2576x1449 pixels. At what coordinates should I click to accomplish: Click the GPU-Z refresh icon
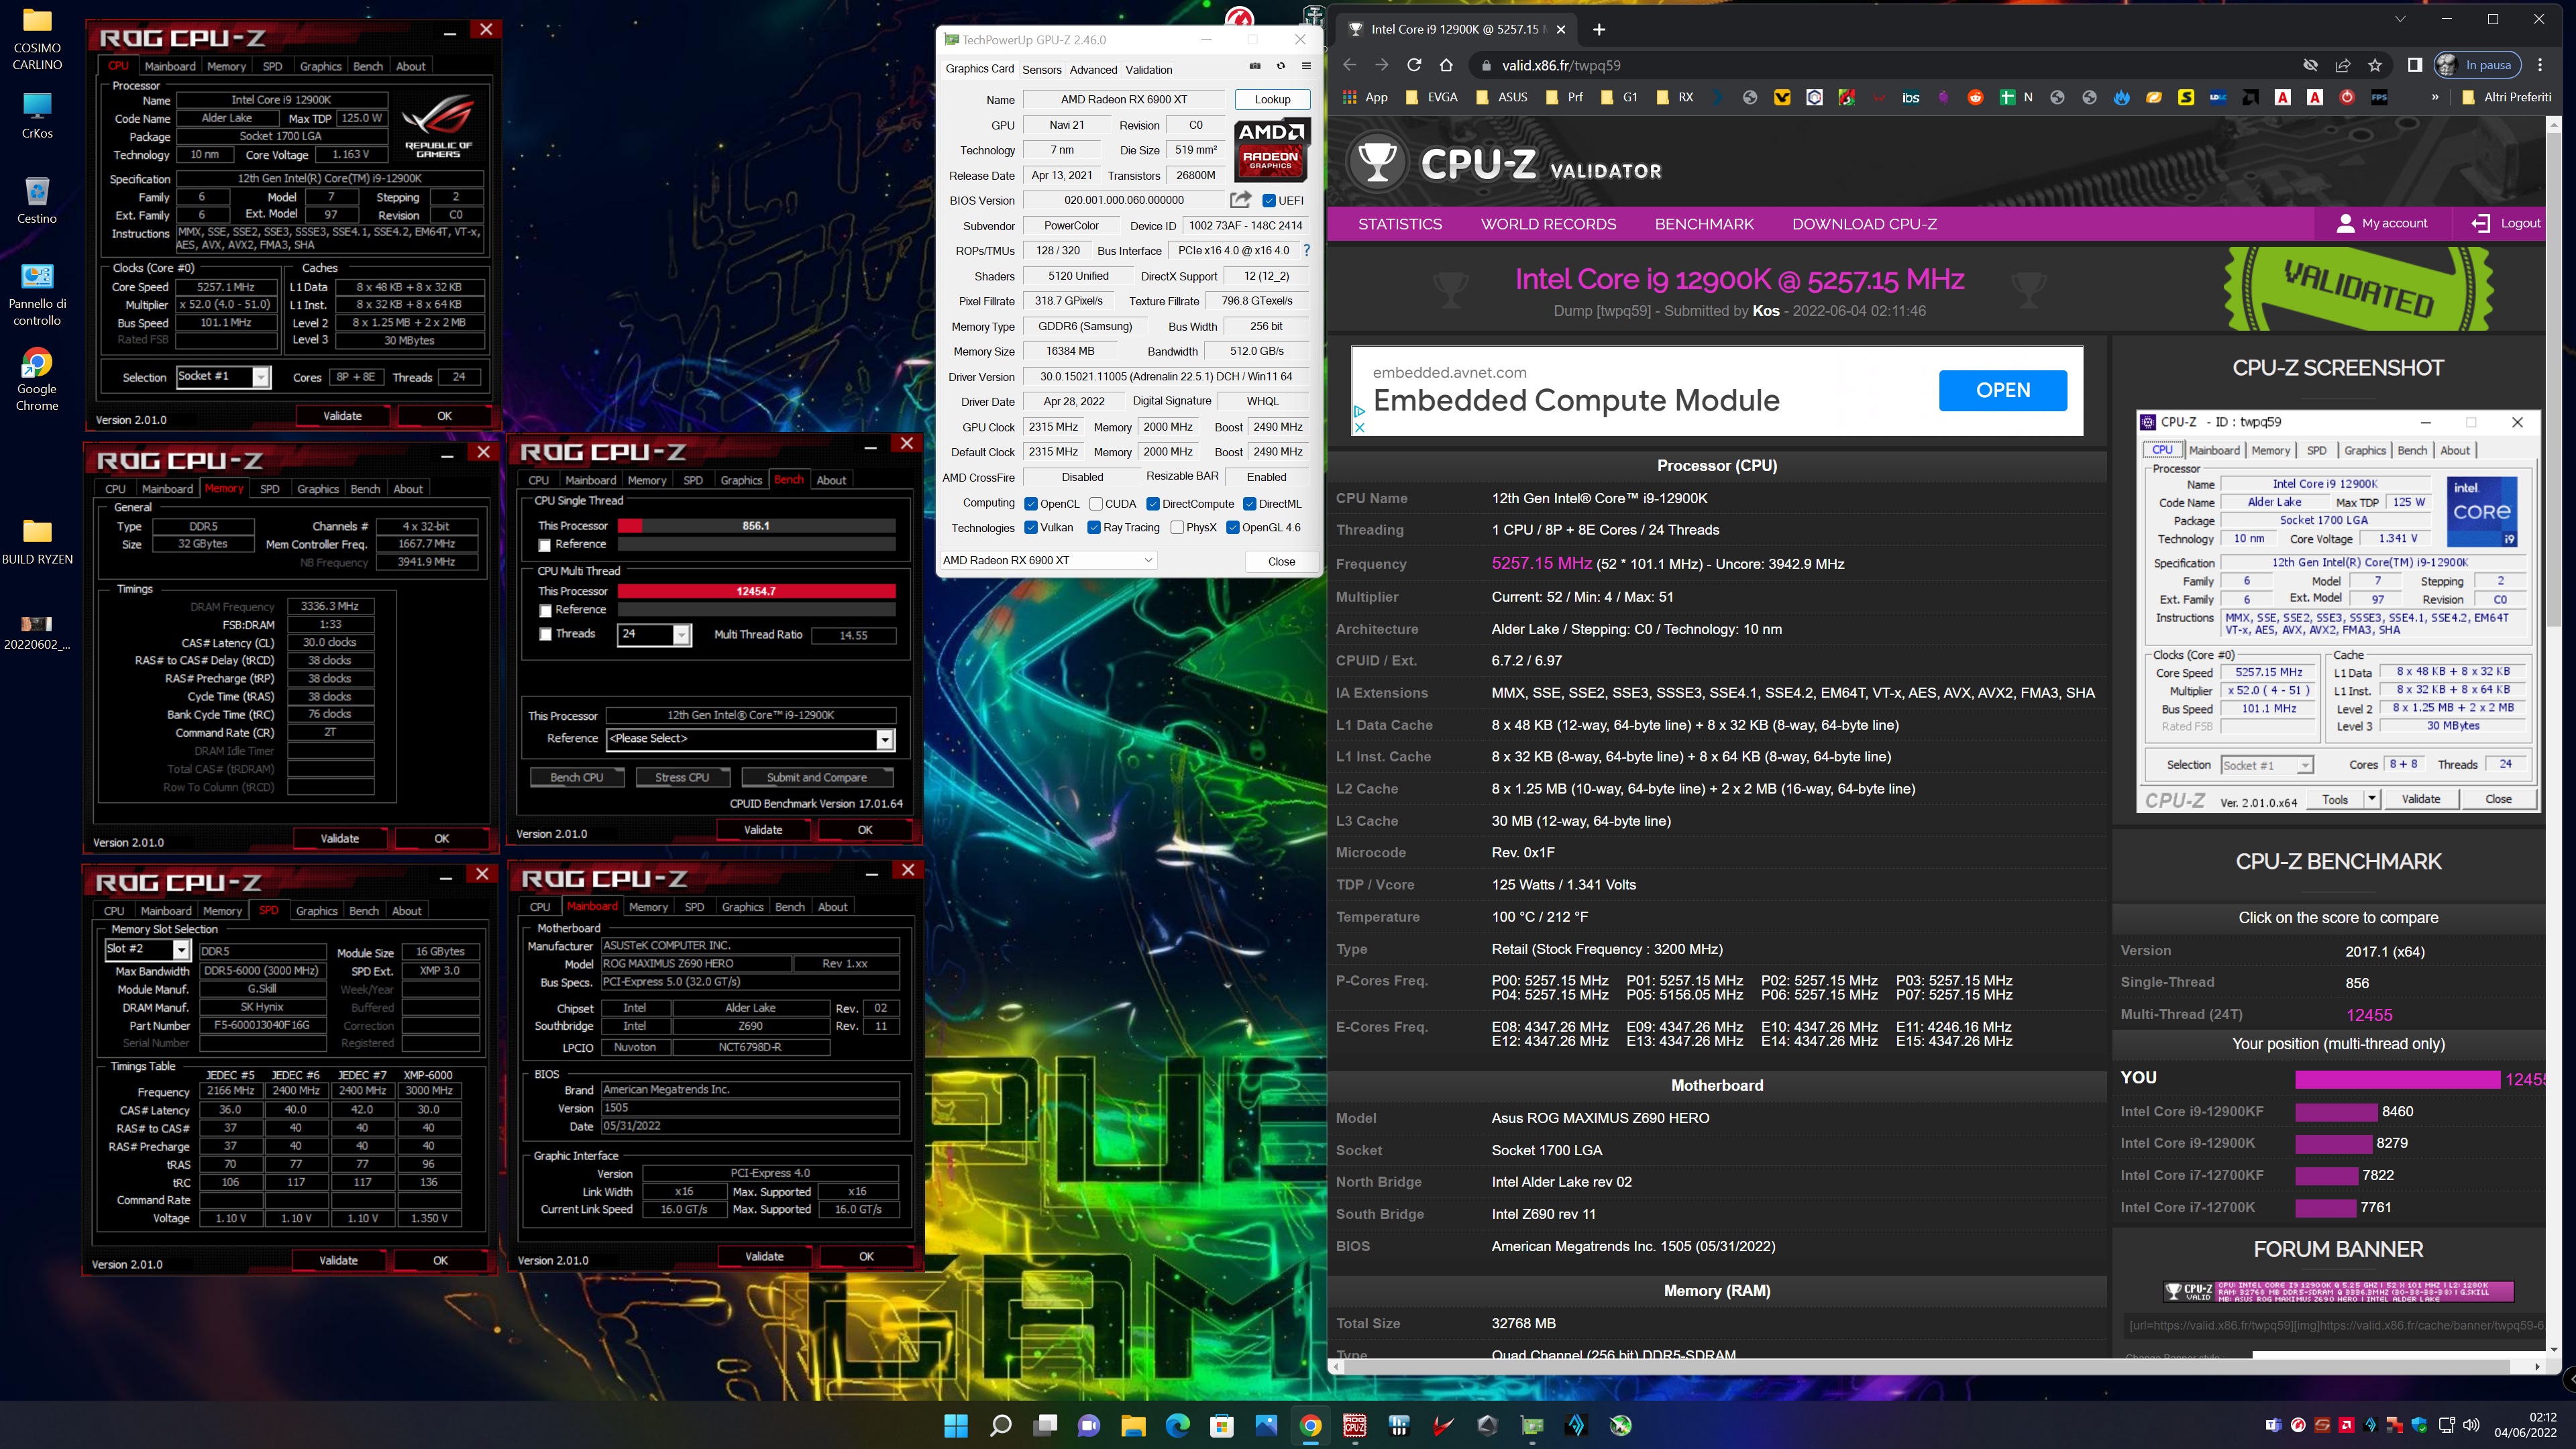[1280, 66]
